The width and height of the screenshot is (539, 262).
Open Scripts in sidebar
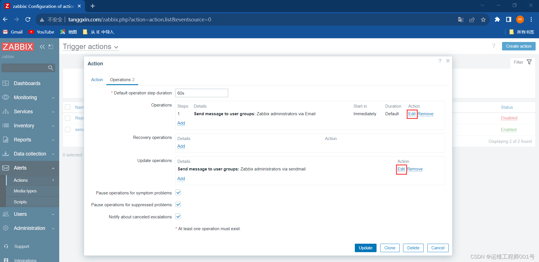coord(33,202)
